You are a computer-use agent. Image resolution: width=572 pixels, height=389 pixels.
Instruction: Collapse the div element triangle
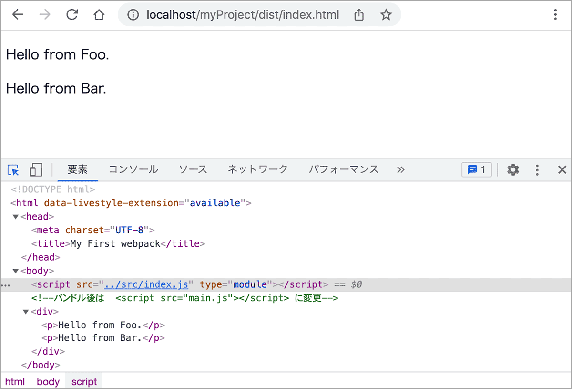pyautogui.click(x=26, y=312)
